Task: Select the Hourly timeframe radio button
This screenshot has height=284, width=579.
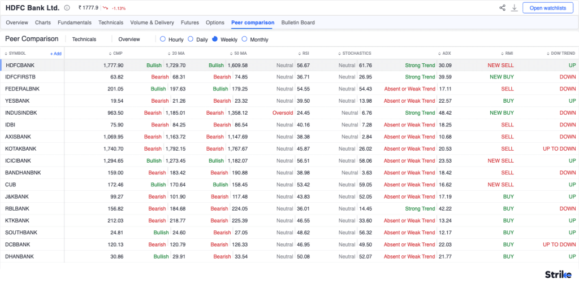Action: coord(163,40)
